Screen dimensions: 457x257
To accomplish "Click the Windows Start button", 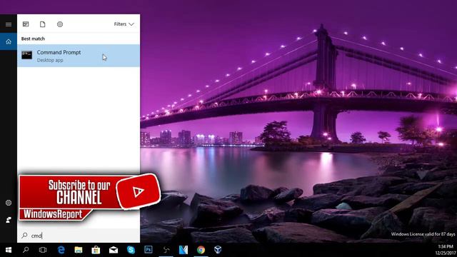I will click(x=9, y=250).
